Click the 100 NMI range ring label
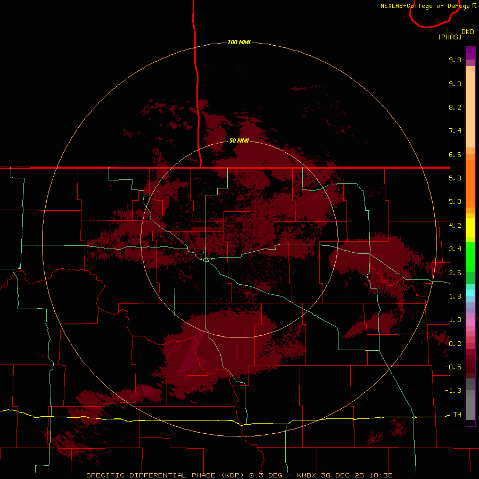Screen dimensions: 479x479 coord(239,42)
